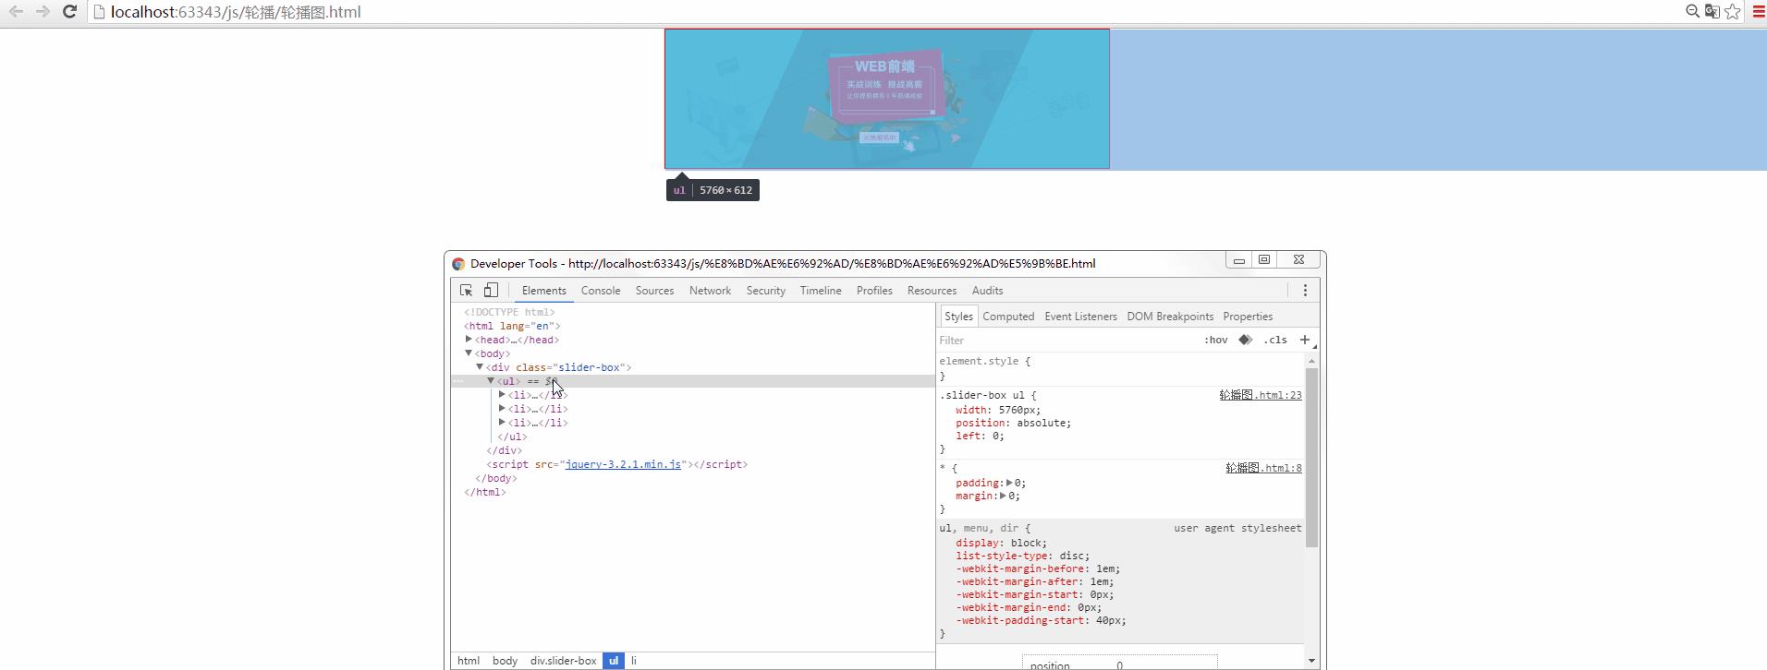The image size is (1767, 670).
Task: Select html in the breadcrumb bar
Action: [469, 661]
